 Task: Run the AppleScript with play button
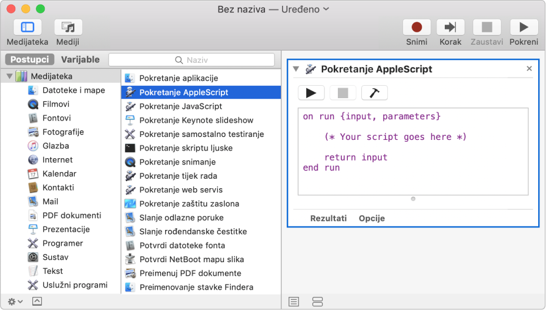pyautogui.click(x=311, y=93)
